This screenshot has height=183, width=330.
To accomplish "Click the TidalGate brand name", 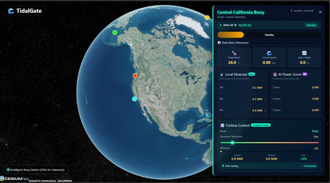I will [29, 11].
